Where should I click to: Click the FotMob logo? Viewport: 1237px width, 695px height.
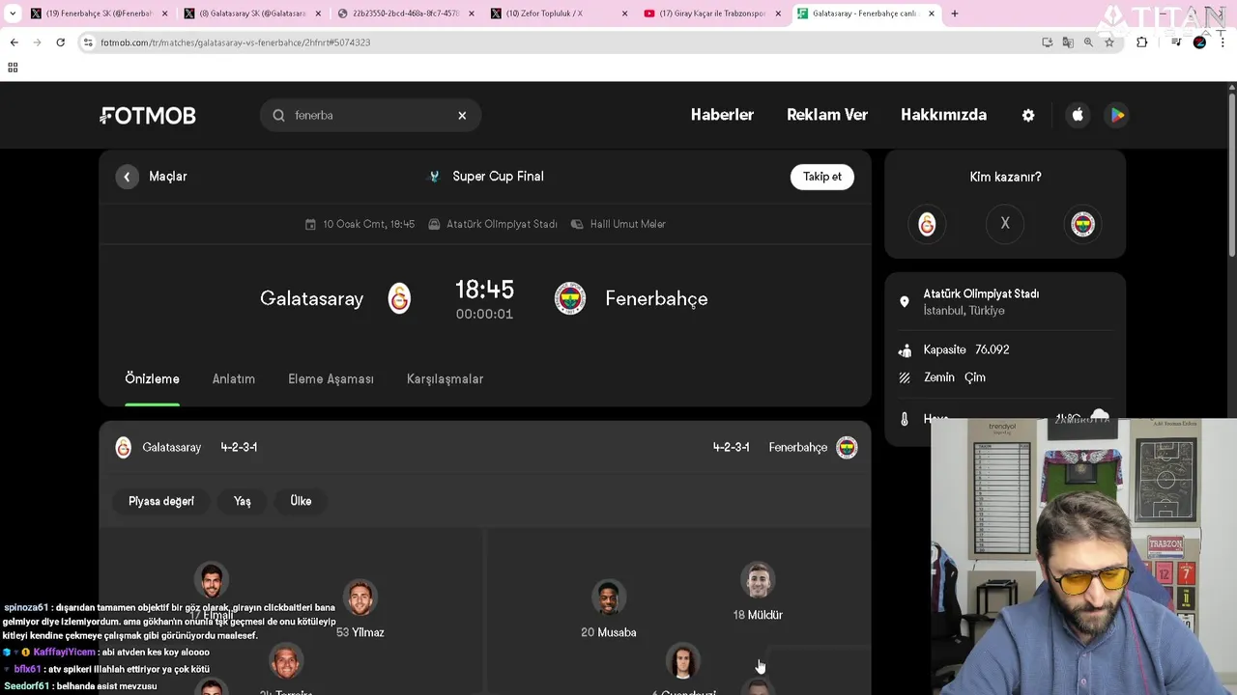(x=148, y=116)
